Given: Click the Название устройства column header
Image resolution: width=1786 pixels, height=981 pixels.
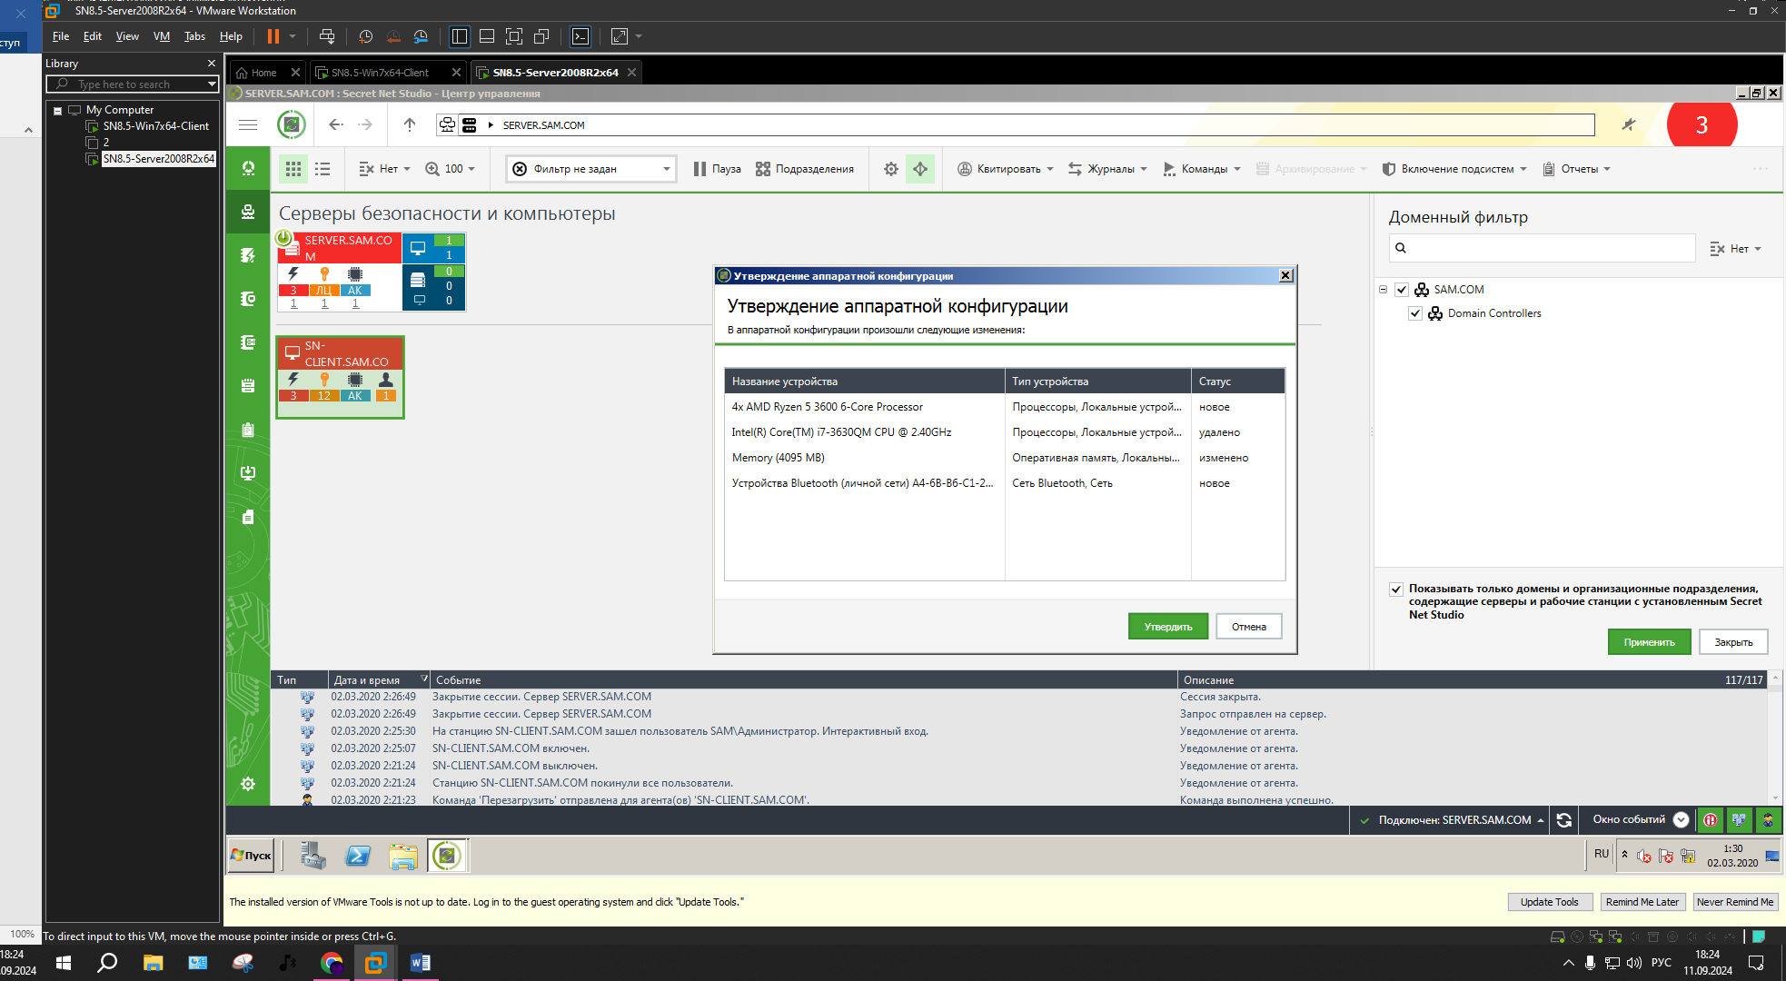Looking at the screenshot, I should (x=864, y=381).
